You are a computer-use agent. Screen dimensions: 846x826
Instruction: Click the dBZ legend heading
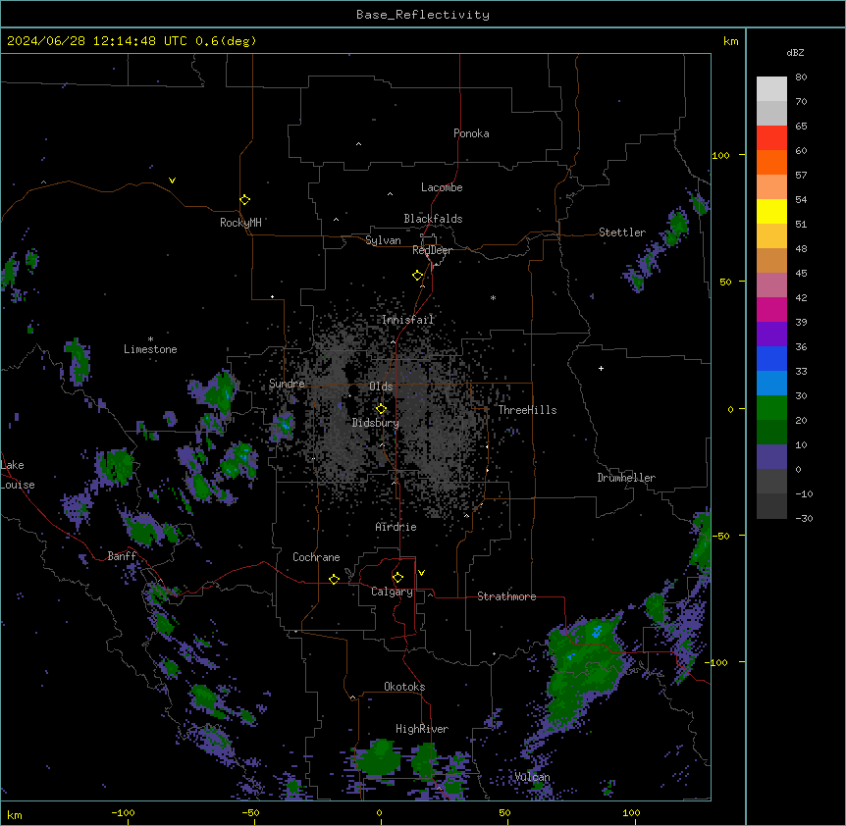pyautogui.click(x=795, y=52)
